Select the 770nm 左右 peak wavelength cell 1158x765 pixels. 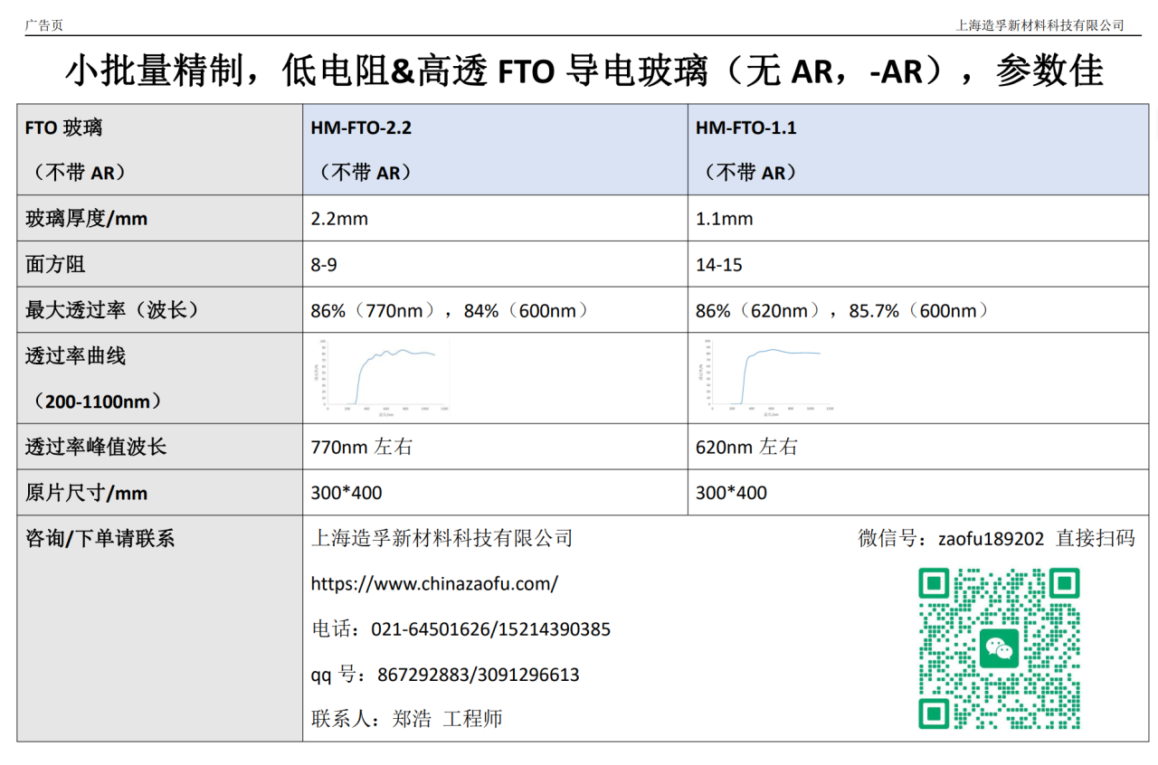pyautogui.click(x=361, y=448)
